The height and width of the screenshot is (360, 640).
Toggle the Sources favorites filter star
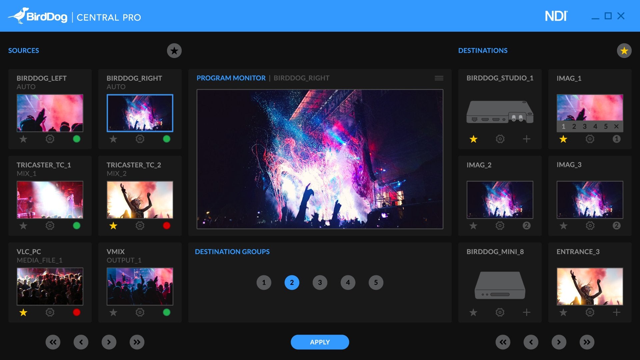coord(174,51)
